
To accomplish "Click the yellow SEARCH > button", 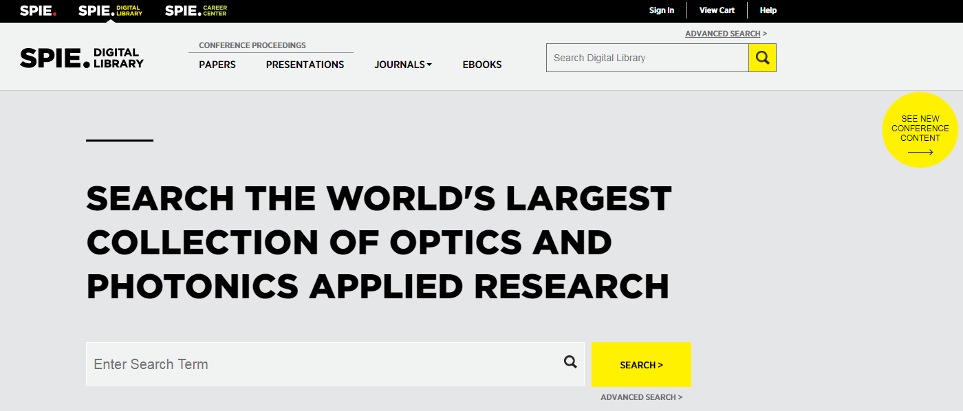I will pyautogui.click(x=641, y=365).
